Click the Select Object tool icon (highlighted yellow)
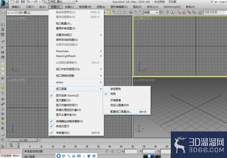 pyautogui.click(x=109, y=12)
